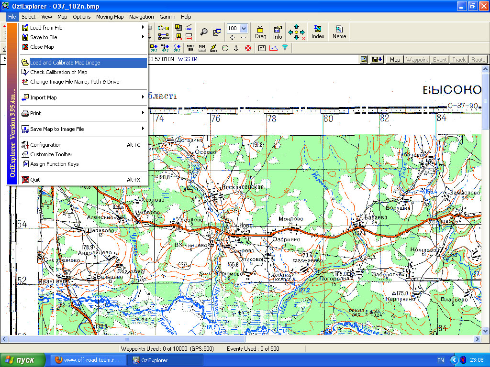The image size is (490, 367).
Task: Click the minus zoom-out icon
Action: 243,37
